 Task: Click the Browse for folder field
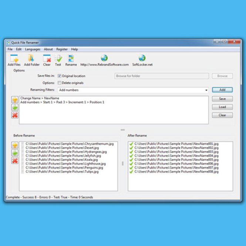pyautogui.click(x=162, y=76)
